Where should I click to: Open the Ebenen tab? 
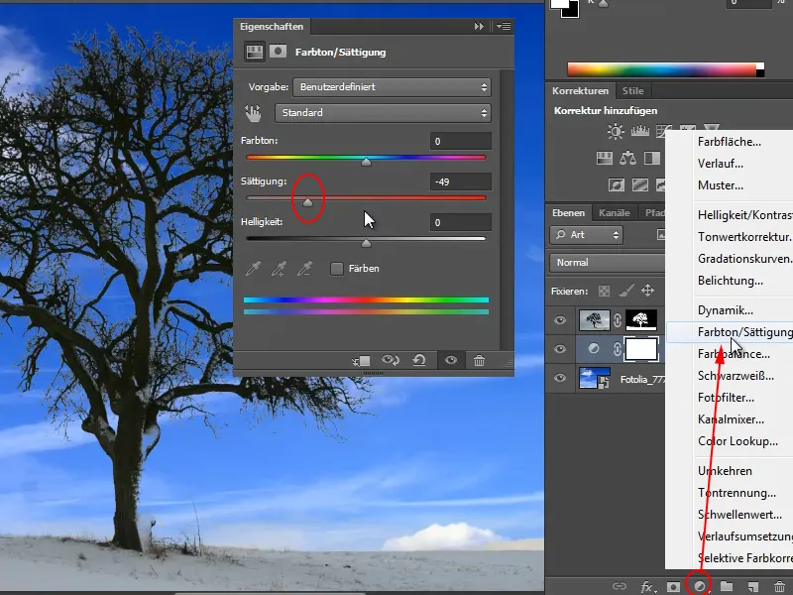point(568,213)
